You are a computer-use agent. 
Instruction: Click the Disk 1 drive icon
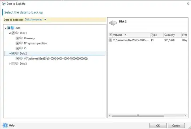[x=17, y=33]
